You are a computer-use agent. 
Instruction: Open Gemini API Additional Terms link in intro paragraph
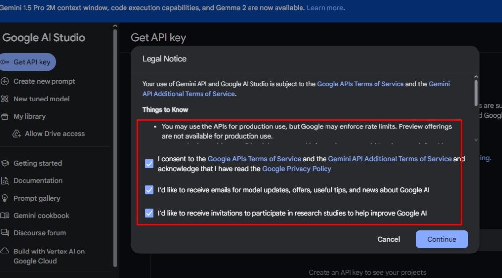tap(296, 89)
